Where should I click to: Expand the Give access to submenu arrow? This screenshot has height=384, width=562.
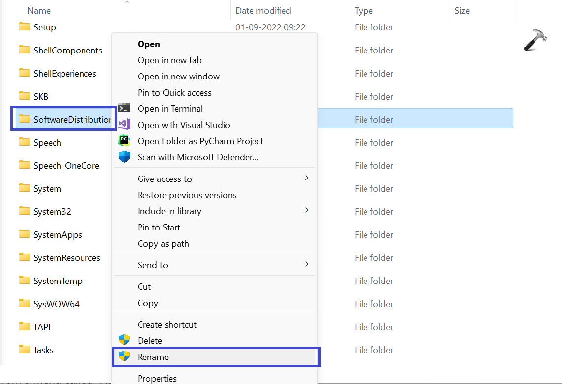tap(307, 178)
